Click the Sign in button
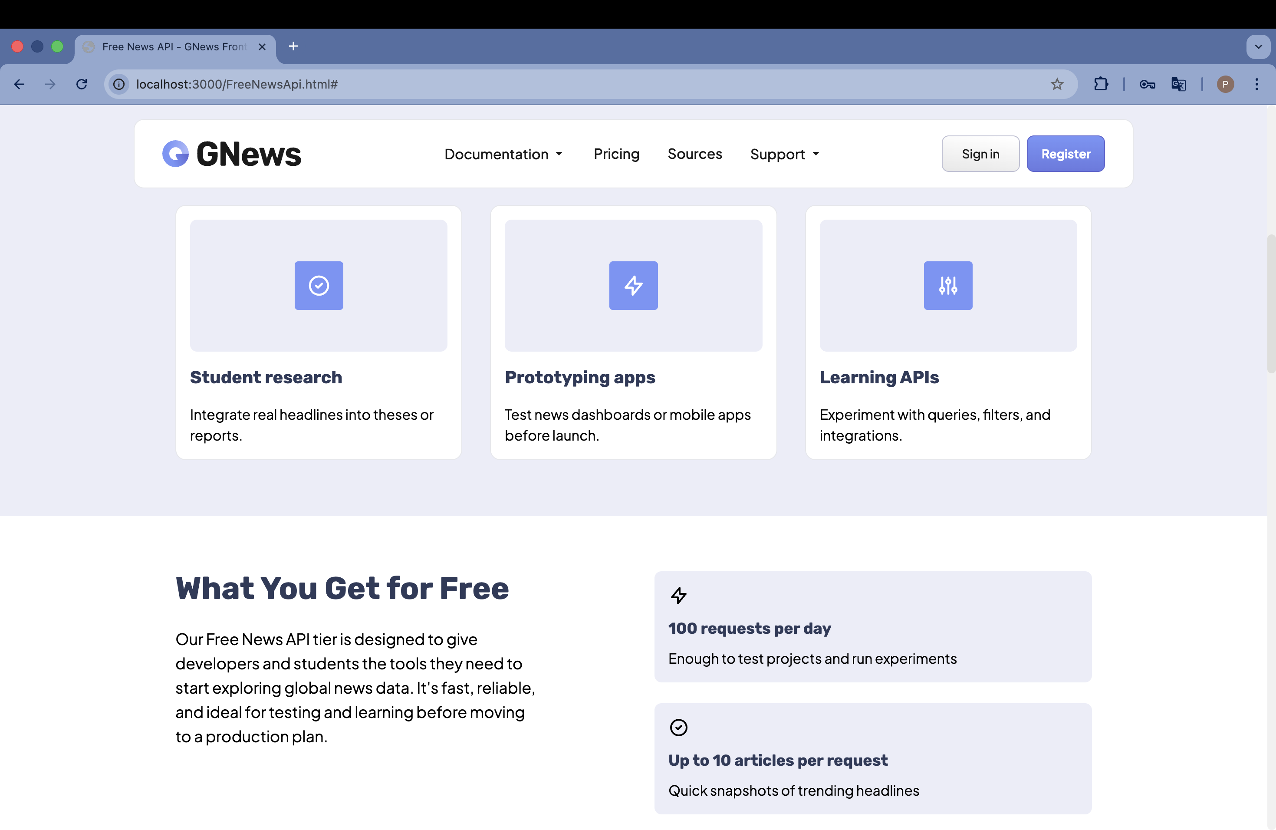 (x=980, y=154)
